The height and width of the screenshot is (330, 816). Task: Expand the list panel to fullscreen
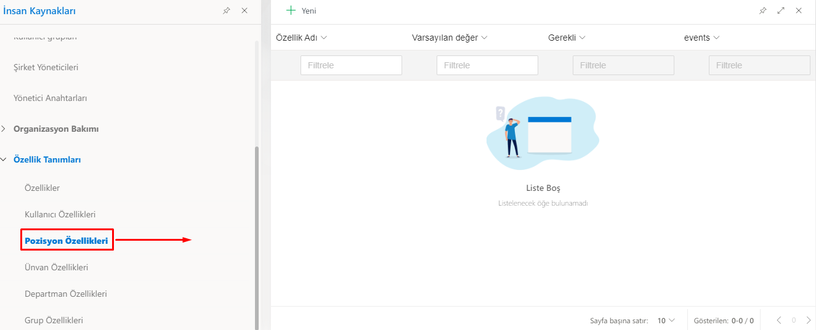point(781,10)
